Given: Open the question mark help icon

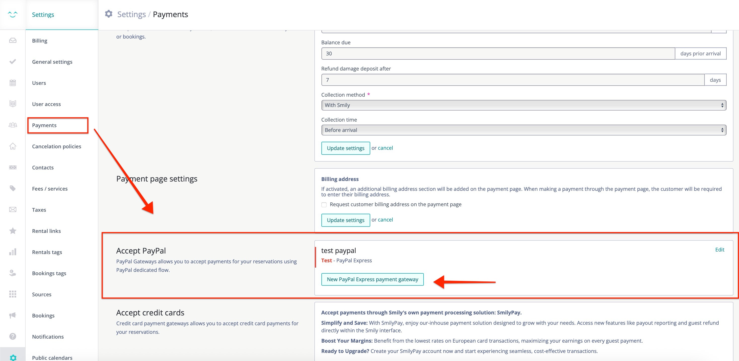Looking at the screenshot, I should 13,336.
